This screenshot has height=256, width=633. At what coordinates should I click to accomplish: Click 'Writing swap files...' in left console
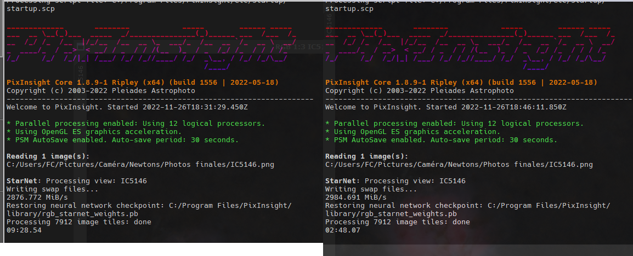pyautogui.click(x=53, y=189)
